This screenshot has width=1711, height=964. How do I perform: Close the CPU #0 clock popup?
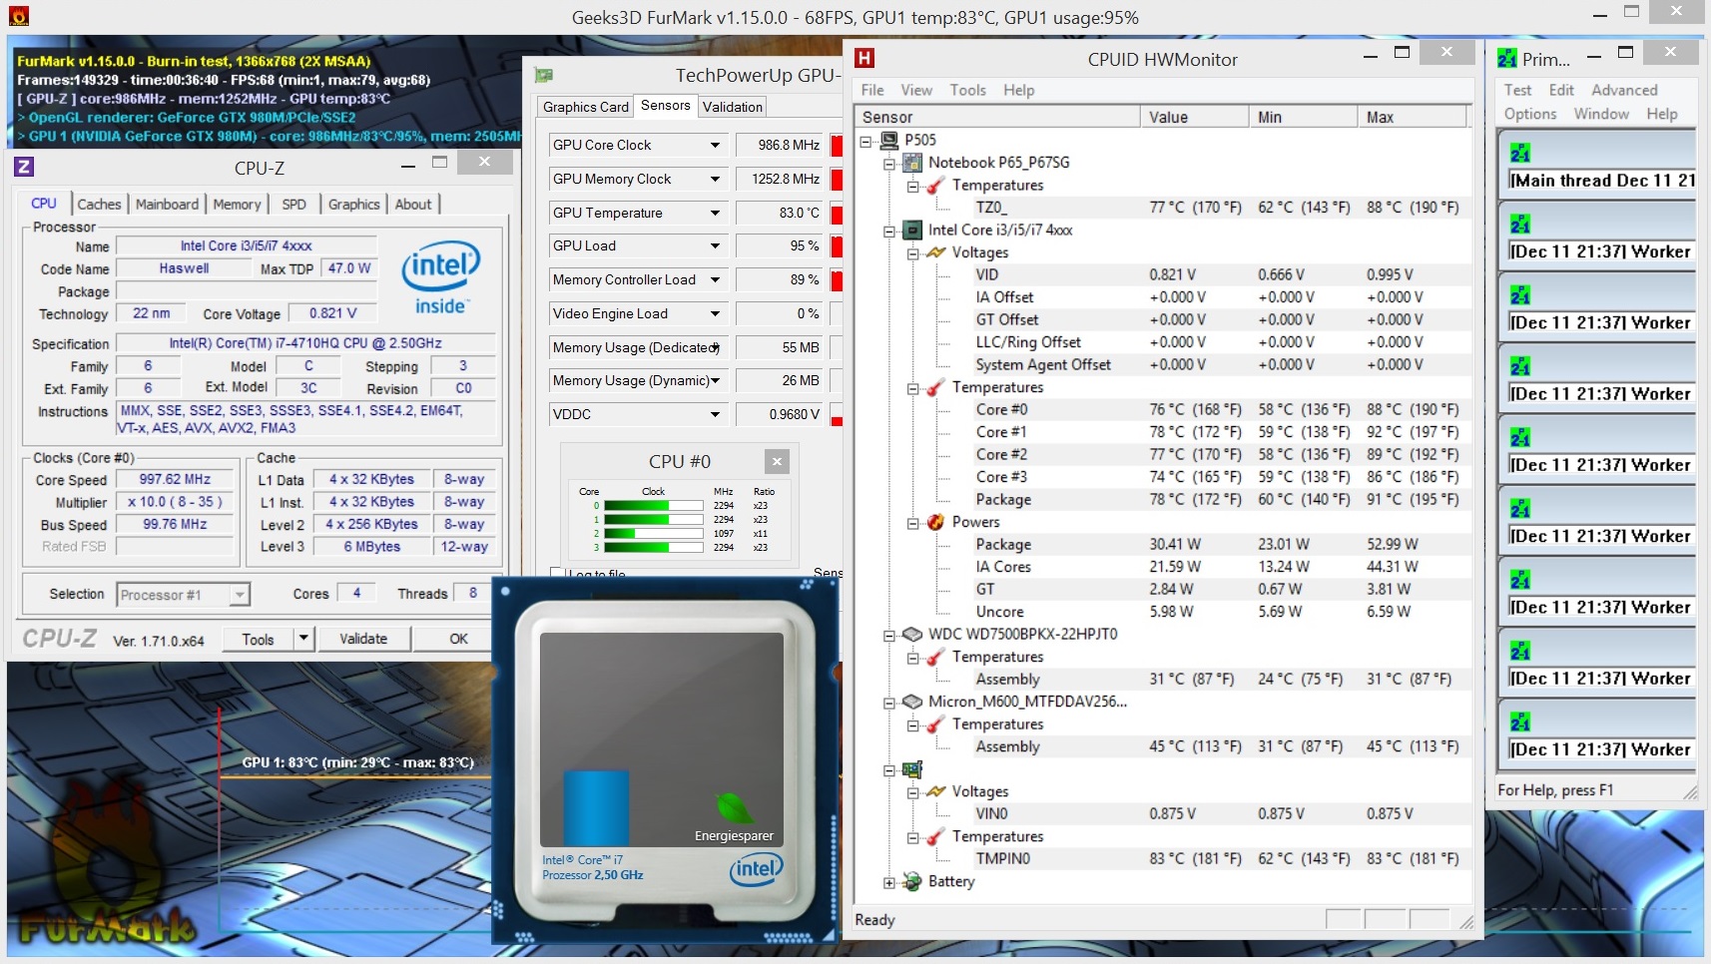coord(777,461)
